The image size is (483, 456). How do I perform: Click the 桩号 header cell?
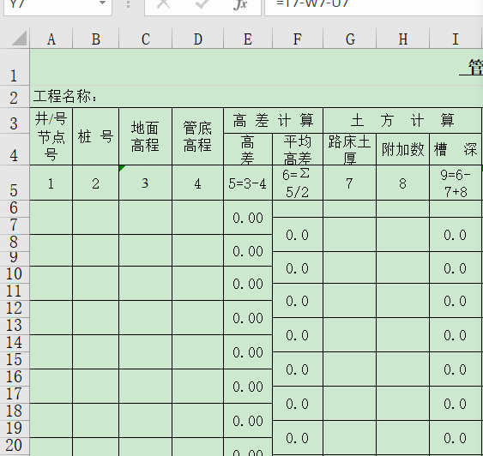[96, 136]
